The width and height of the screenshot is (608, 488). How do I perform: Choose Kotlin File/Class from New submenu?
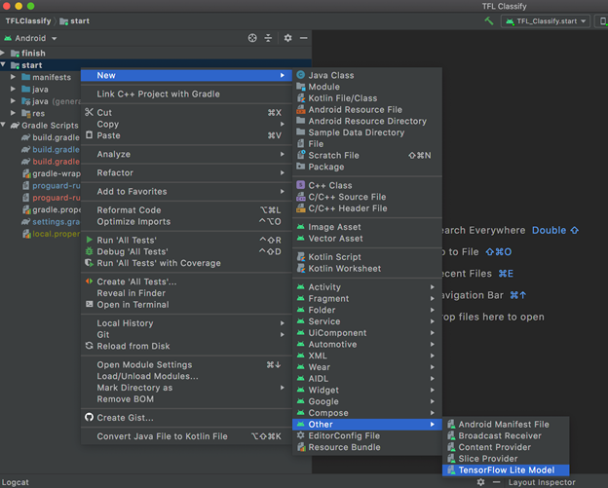pyautogui.click(x=342, y=98)
